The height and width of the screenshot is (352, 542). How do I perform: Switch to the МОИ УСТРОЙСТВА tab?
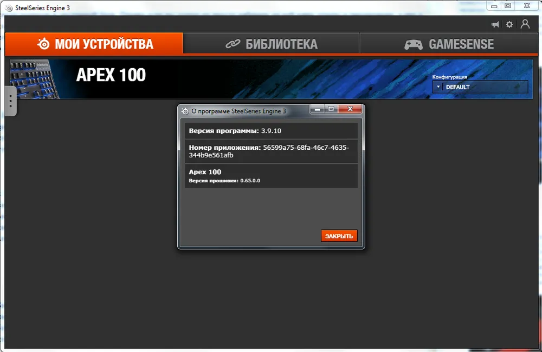click(x=94, y=44)
